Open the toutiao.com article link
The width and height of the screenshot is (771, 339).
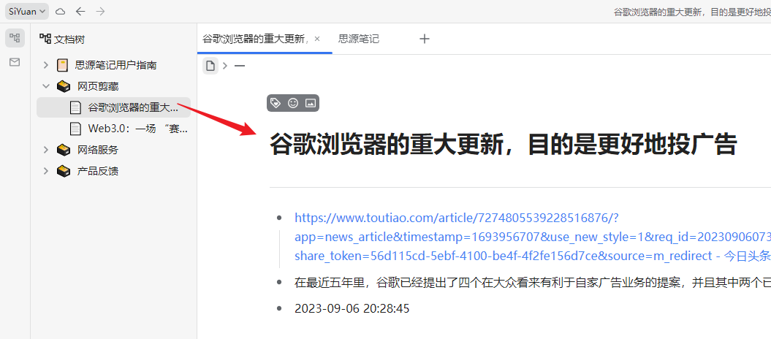(533, 236)
